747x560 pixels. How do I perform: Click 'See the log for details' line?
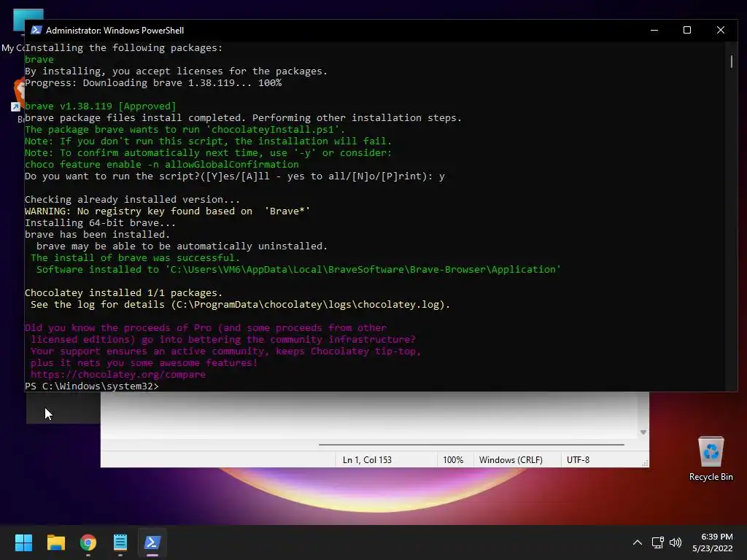(x=240, y=304)
